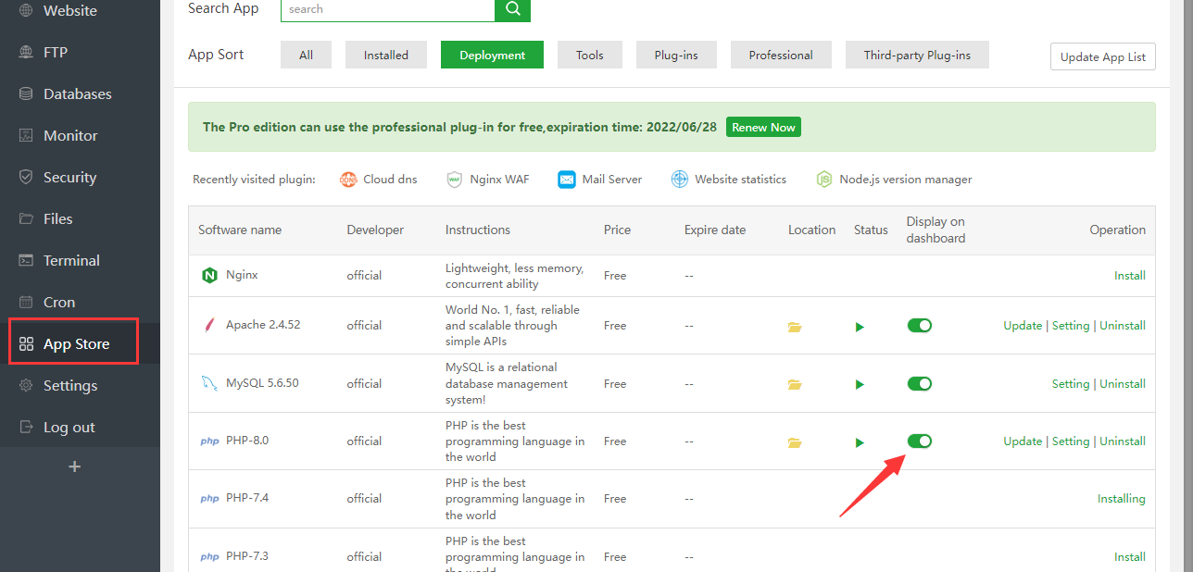Select the Tools app sort tab
This screenshot has height=572, width=1193.
click(590, 55)
